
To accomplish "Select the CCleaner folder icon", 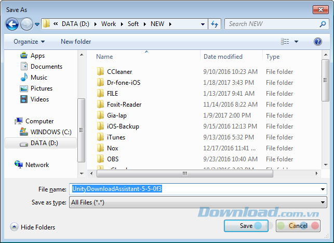I will [x=101, y=72].
